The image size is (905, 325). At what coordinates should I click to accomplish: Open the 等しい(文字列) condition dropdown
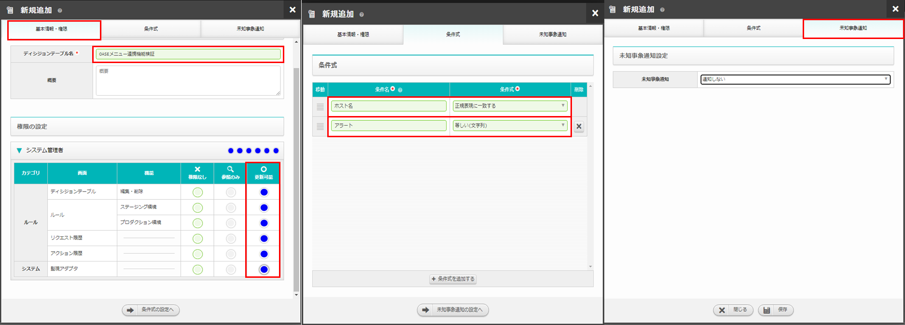[510, 126]
